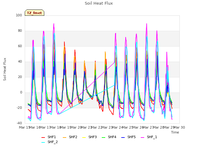Click the 40 y-axis tick label
This screenshot has height=148, width=198.
coord(20,62)
